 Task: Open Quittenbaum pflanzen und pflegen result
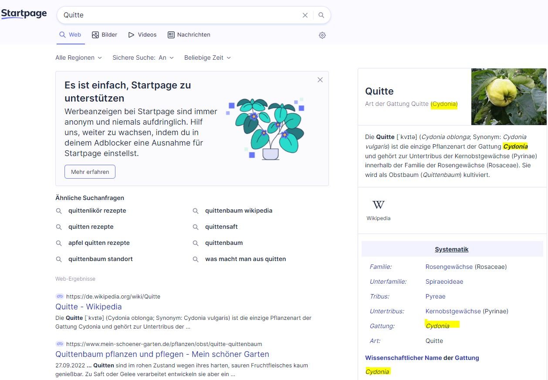[162, 354]
